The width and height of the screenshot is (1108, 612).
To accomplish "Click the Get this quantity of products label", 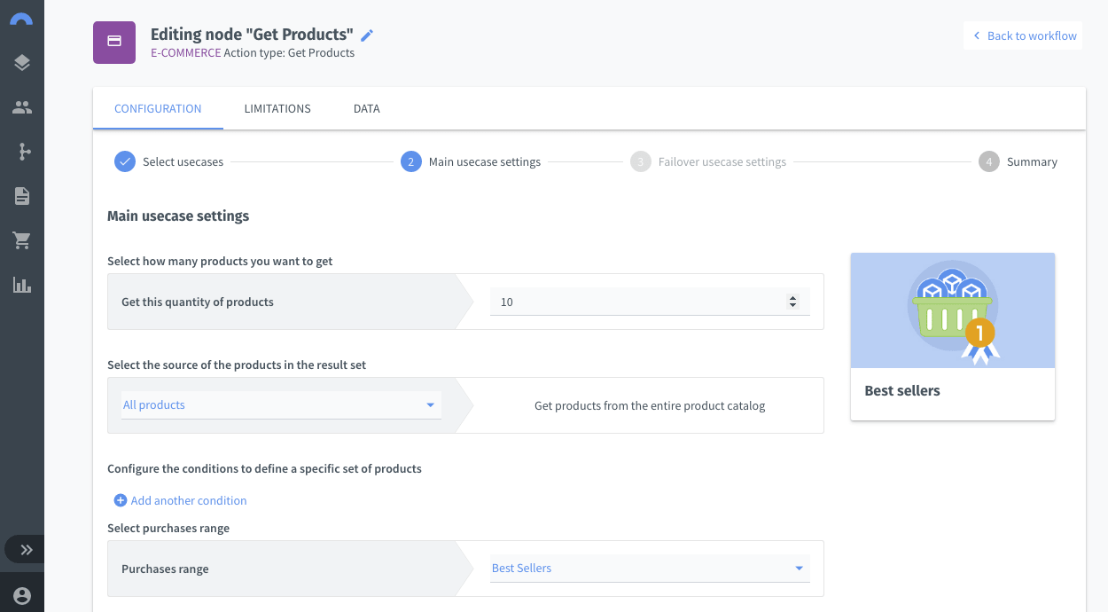I will pos(198,302).
